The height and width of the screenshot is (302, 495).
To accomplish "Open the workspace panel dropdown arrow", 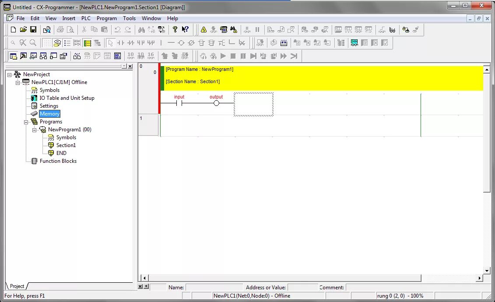I will (124, 66).
